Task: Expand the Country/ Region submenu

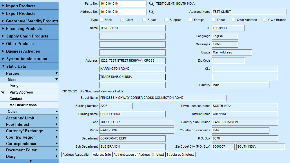Action: 29,137
